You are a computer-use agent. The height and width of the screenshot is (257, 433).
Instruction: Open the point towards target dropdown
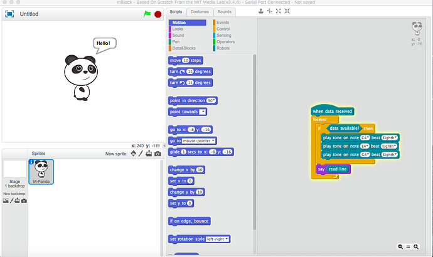click(x=203, y=112)
